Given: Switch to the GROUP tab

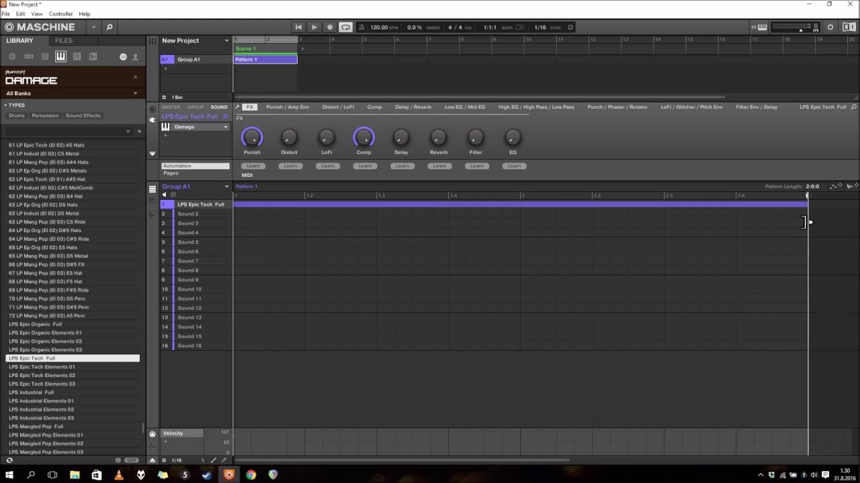Looking at the screenshot, I should coord(196,107).
